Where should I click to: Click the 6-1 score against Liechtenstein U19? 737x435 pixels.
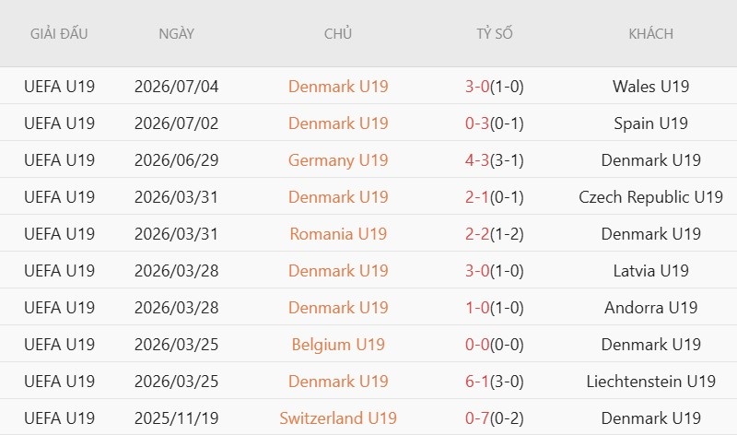(x=477, y=382)
